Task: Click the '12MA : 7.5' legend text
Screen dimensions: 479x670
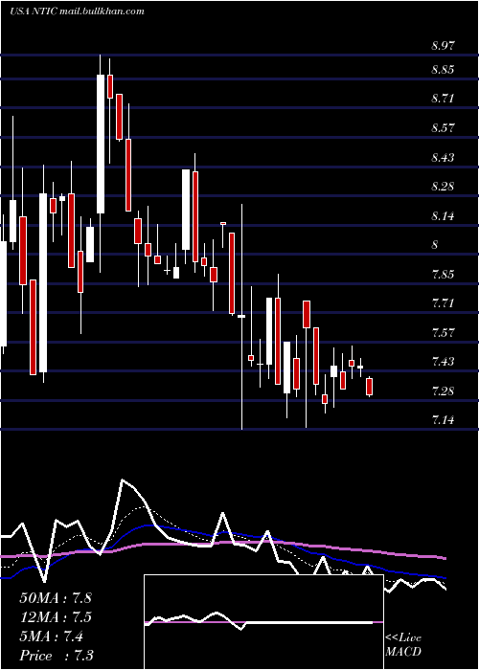Action: (x=56, y=617)
